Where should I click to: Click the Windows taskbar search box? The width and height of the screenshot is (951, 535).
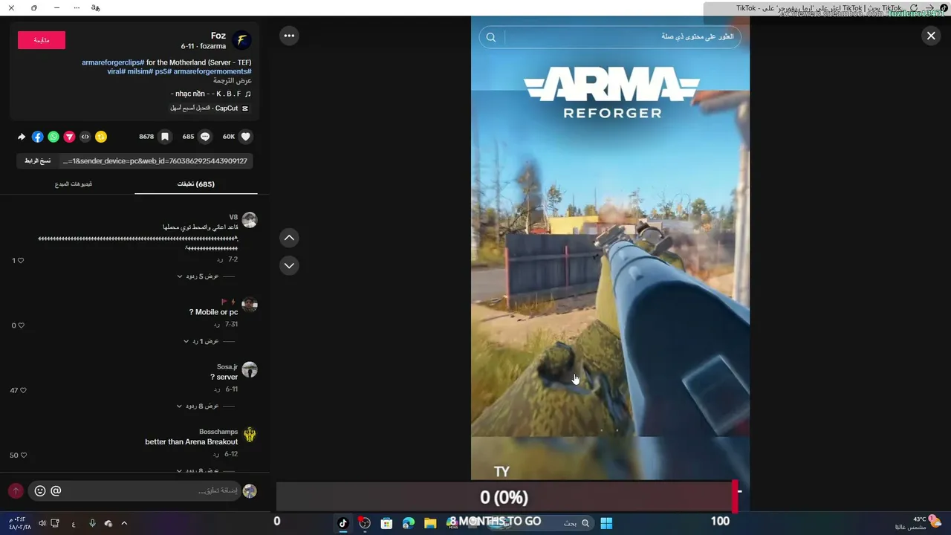point(540,523)
